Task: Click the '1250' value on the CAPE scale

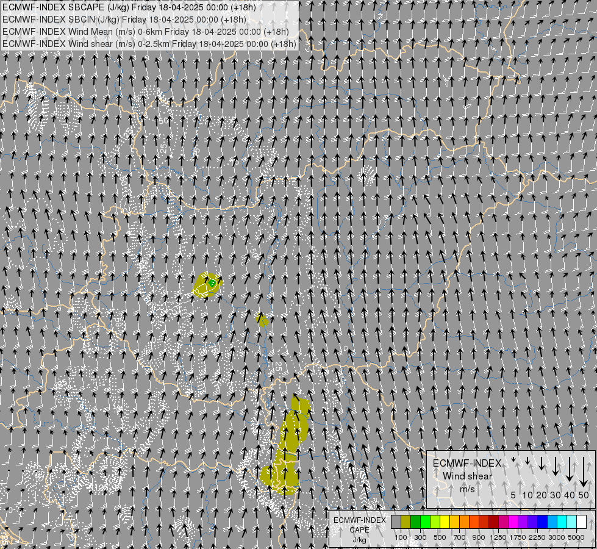Action: tap(498, 537)
